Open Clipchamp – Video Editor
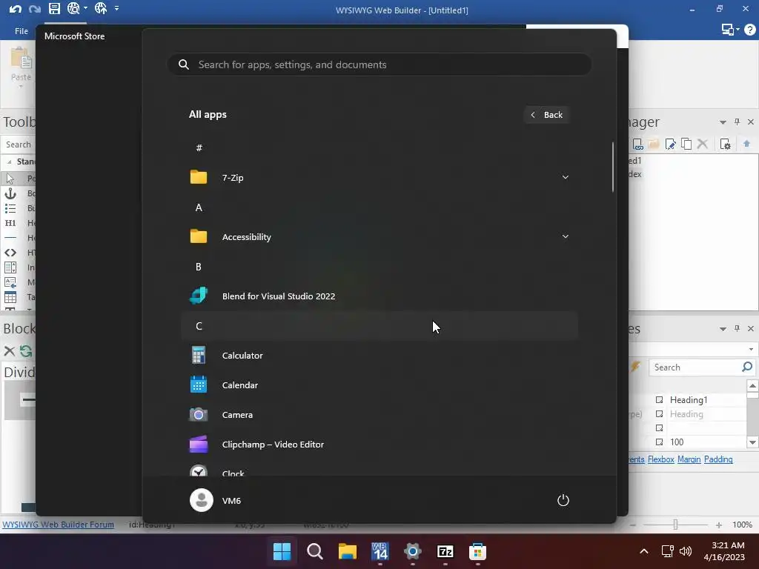Screen dimensions: 759x569 [x=379, y=445]
